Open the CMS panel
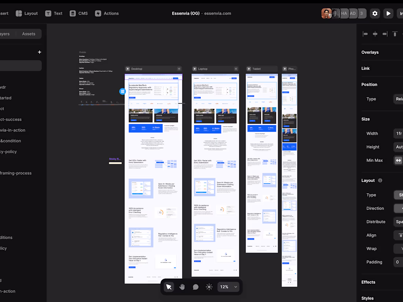 (x=78, y=13)
